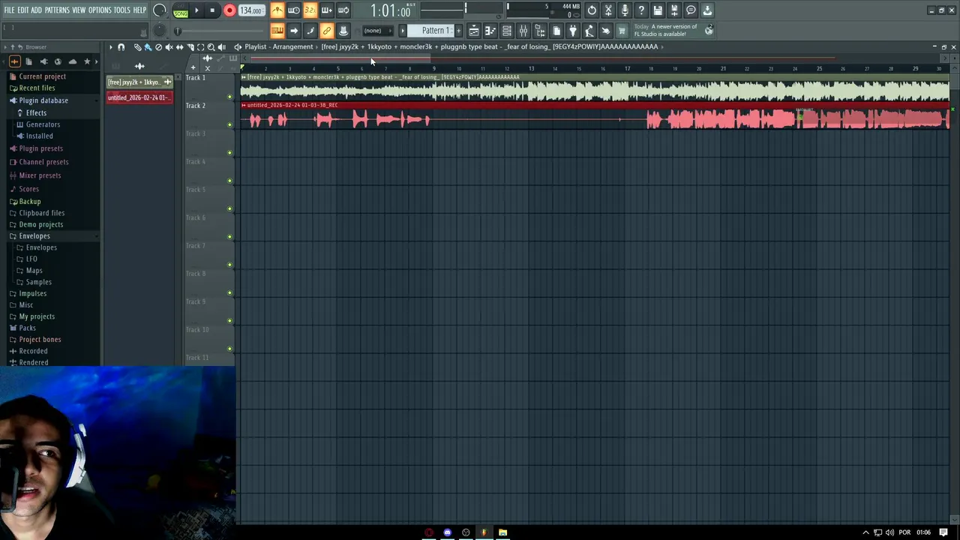This screenshot has width=960, height=540.
Task: Add new pattern with plus button
Action: [458, 31]
